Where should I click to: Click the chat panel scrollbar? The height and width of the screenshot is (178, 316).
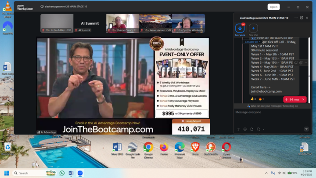pos(309,70)
